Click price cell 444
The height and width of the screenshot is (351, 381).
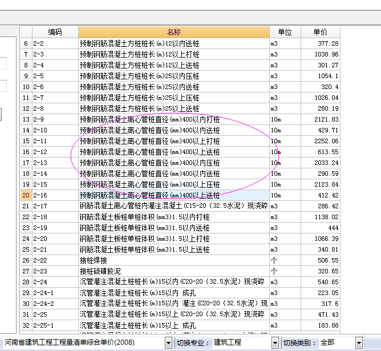[320, 228]
